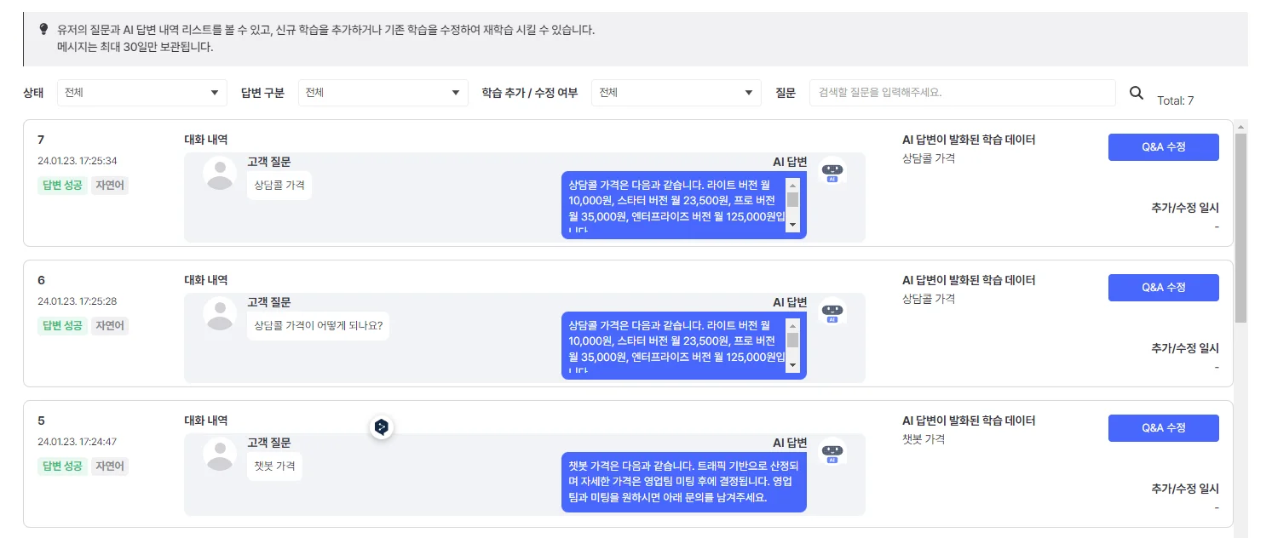This screenshot has height=538, width=1272.
Task: Open the 학습 추가/수정 여부 dropdown
Action: click(x=676, y=92)
